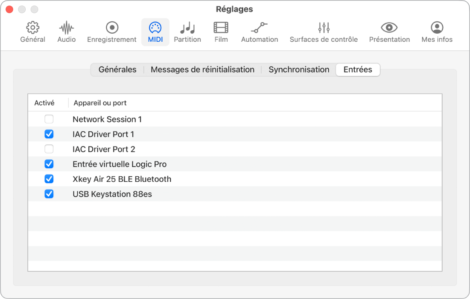Open the Mes infos profile pane
470x299 pixels.
(x=437, y=28)
